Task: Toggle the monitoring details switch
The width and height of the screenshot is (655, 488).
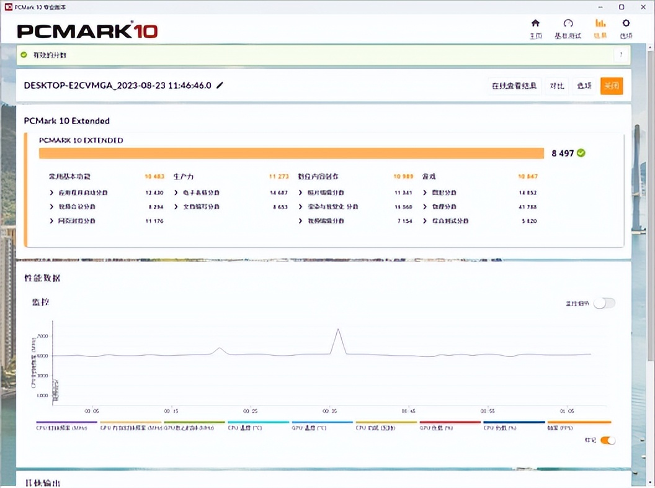Action: (x=604, y=303)
